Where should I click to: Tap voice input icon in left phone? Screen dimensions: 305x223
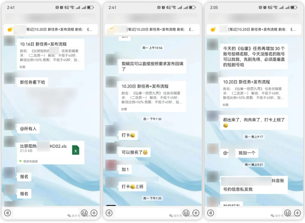[x=8, y=213]
